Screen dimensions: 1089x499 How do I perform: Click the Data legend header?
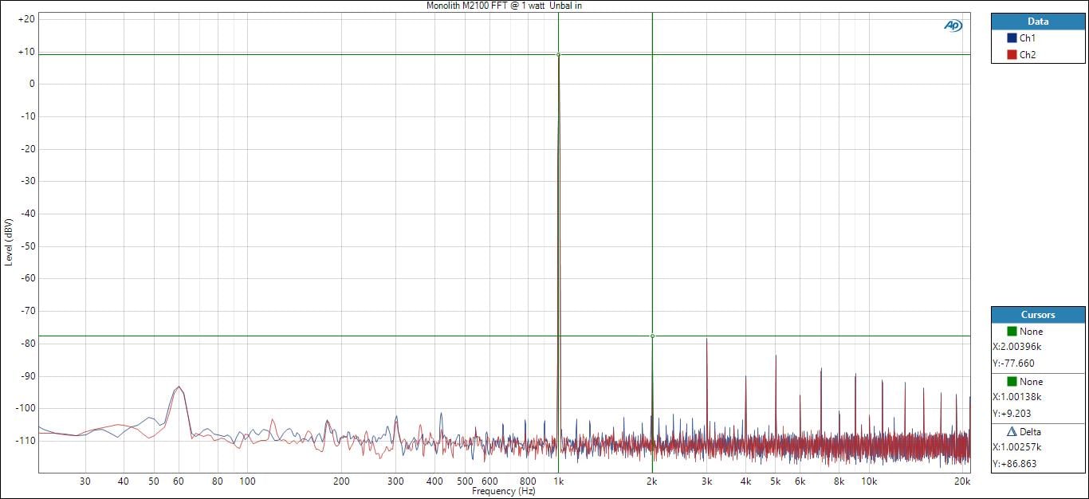(1038, 22)
